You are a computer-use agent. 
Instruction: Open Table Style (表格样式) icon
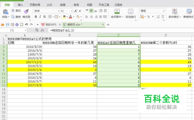[189, 12]
